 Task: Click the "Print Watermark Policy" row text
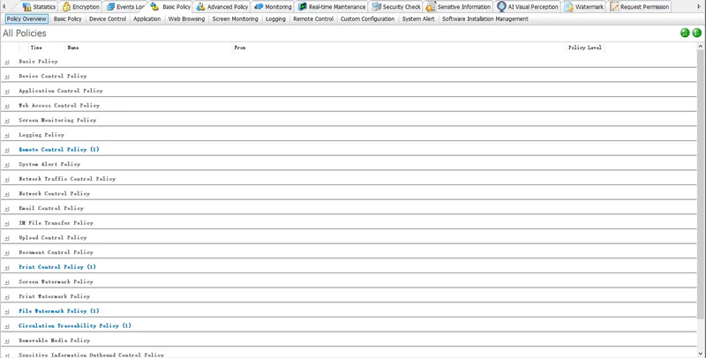[x=54, y=296]
